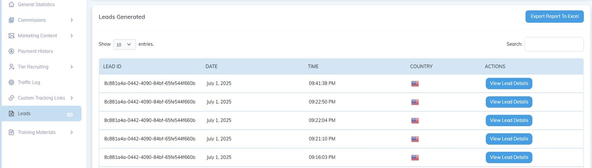The width and height of the screenshot is (592, 168).
Task: Click the Training Materials document icon
Action: click(11, 132)
